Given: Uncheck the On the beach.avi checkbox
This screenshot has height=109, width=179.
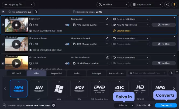Looking at the screenshot, I should (3, 63).
